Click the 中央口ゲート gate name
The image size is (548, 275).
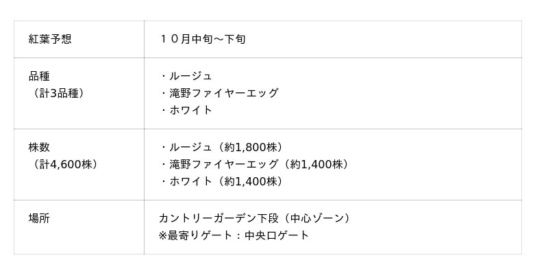point(277,235)
